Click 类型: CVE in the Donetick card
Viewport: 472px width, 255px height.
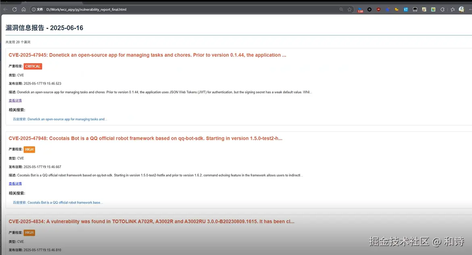pyautogui.click(x=16, y=75)
